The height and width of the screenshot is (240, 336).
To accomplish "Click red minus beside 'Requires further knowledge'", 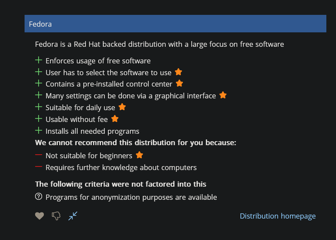I will pyautogui.click(x=39, y=167).
